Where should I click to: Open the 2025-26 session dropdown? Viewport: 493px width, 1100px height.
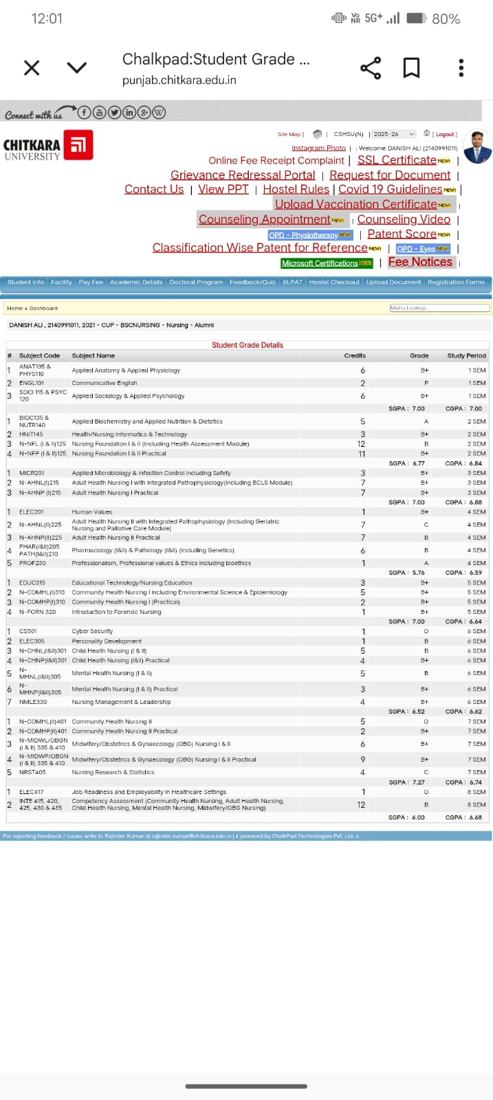pyautogui.click(x=394, y=134)
